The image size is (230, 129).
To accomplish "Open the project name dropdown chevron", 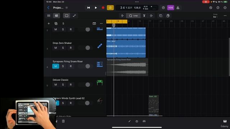I will pos(66,8).
